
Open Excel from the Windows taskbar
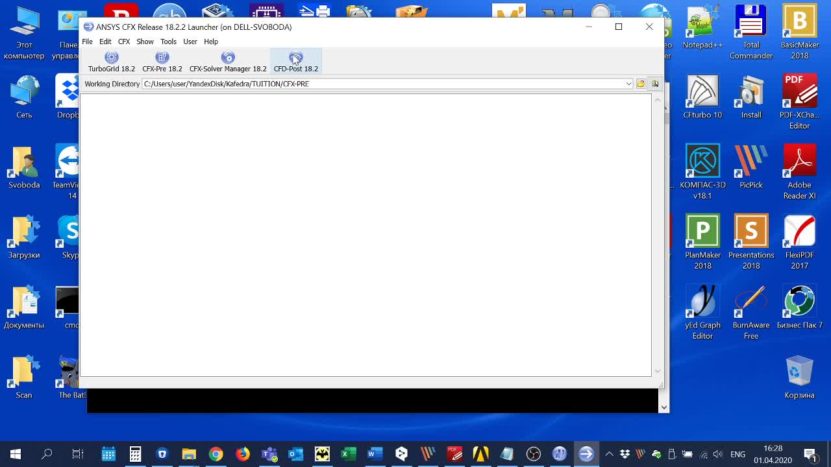point(348,454)
